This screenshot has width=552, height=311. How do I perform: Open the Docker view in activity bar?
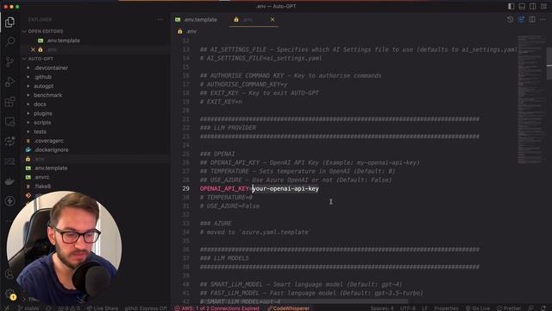click(x=9, y=181)
